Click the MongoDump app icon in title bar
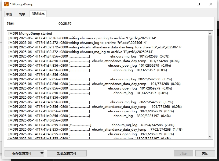 pyautogui.click(x=6, y=4)
